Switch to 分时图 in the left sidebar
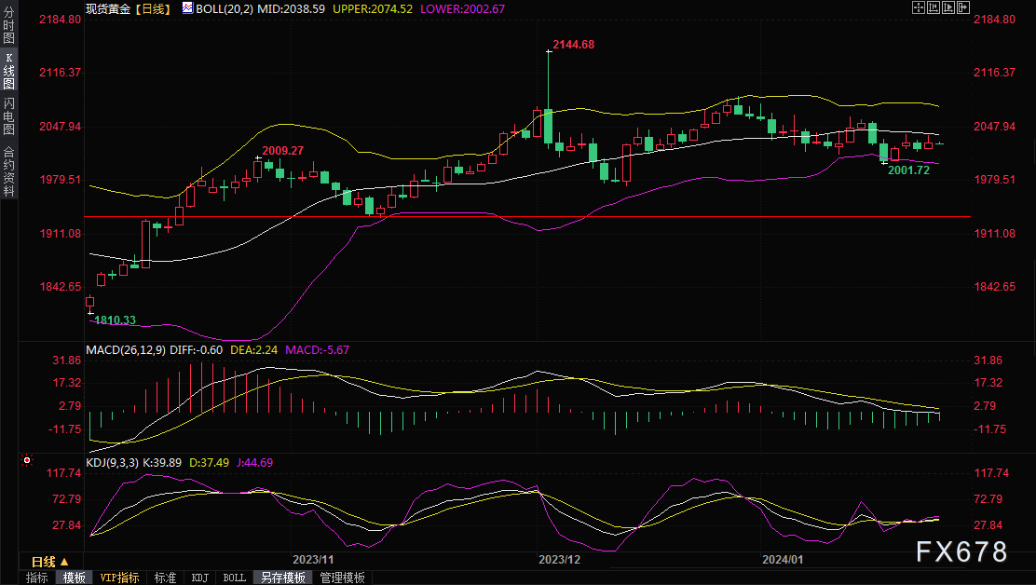Screen dimensions: 1036x585 coord(8,26)
